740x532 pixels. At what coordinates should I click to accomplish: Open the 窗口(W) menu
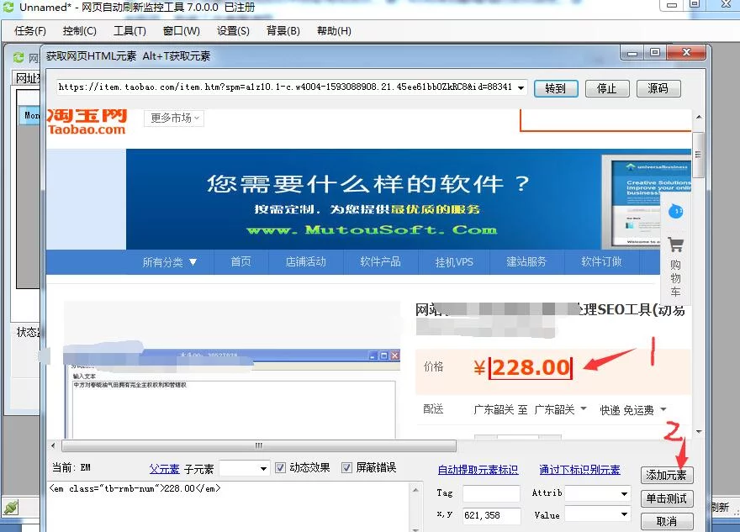182,31
